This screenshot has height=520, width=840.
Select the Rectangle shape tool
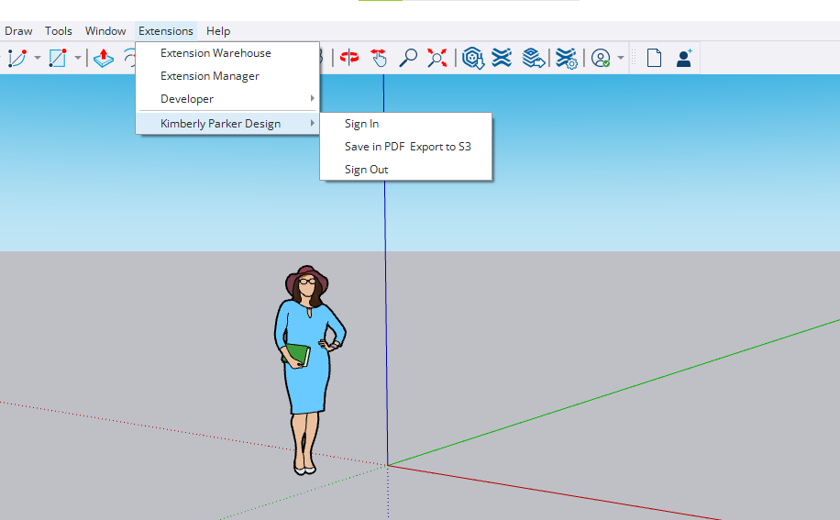[58, 58]
